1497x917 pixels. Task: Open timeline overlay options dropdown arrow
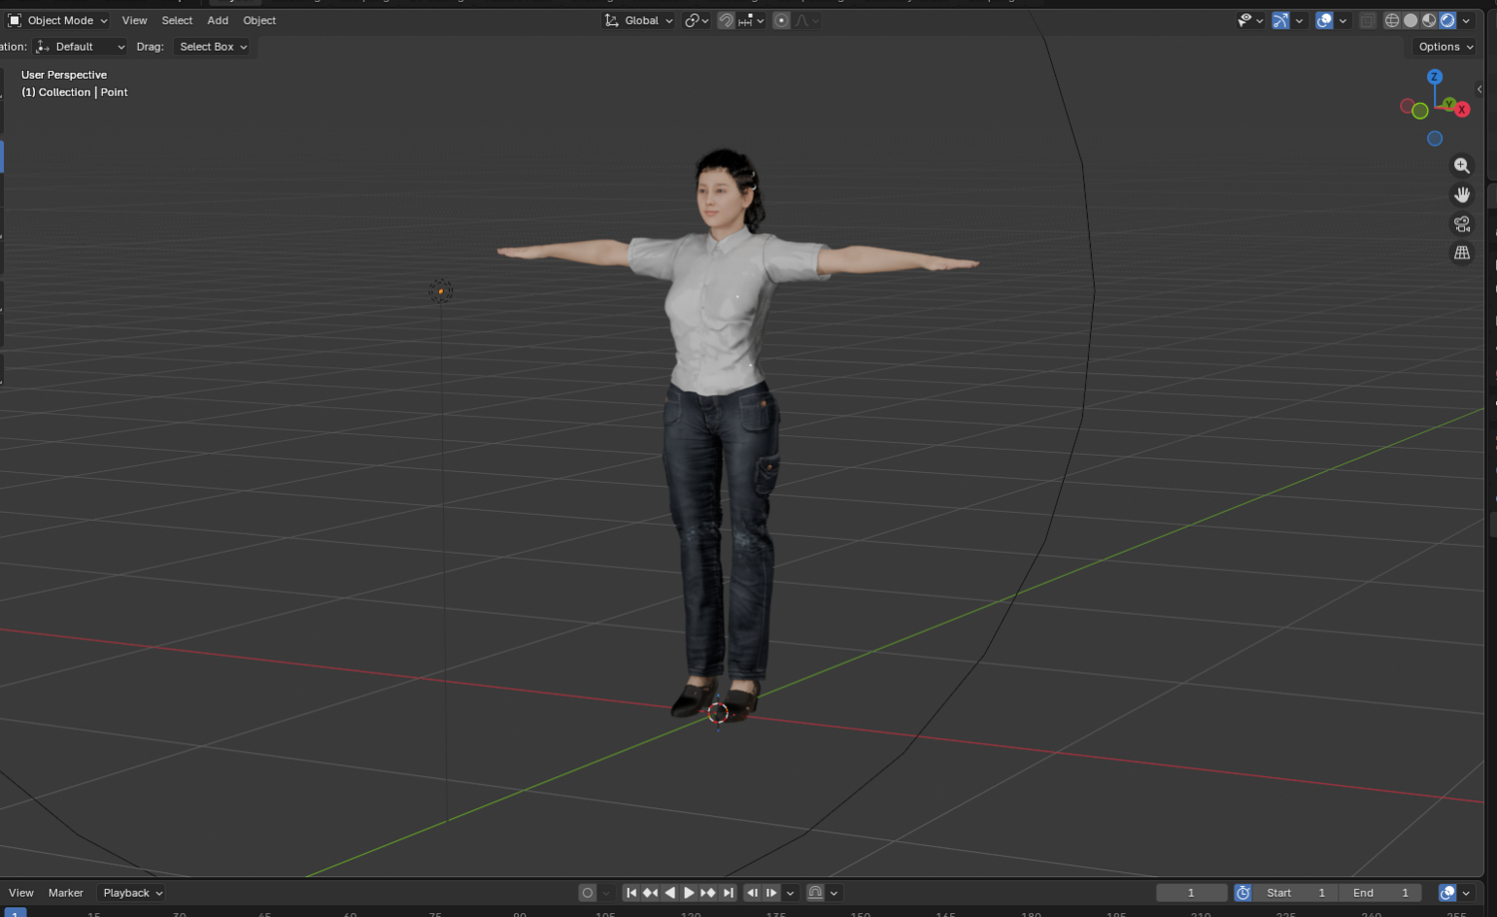pyautogui.click(x=1466, y=893)
